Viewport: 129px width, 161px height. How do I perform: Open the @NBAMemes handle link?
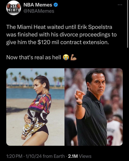coord(39,11)
